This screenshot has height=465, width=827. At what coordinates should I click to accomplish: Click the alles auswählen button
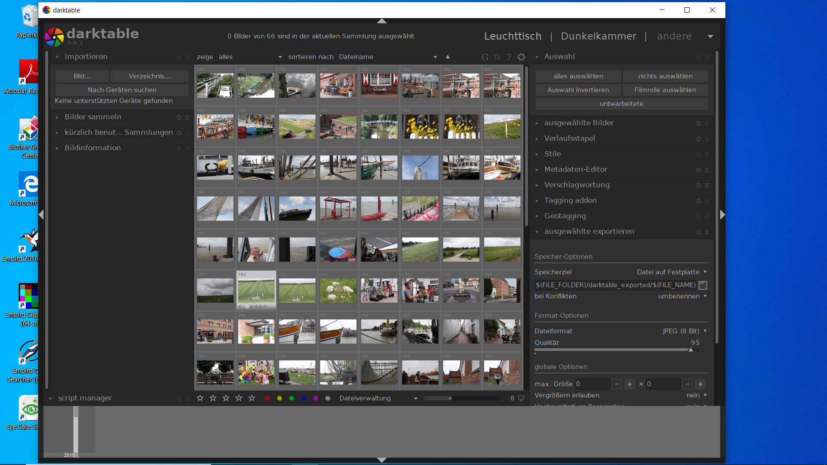(578, 76)
